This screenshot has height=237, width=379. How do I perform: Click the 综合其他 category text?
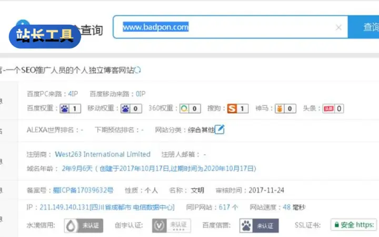point(201,130)
